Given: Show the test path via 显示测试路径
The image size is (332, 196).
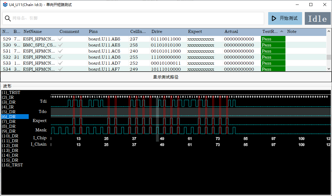Looking at the screenshot, I should pyautogui.click(x=166, y=77).
